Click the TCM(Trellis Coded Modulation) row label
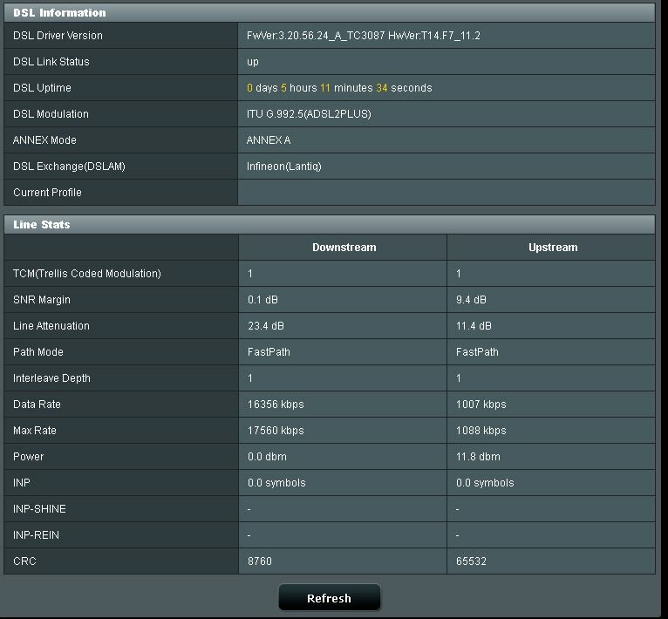This screenshot has height=619, width=668. pos(87,274)
